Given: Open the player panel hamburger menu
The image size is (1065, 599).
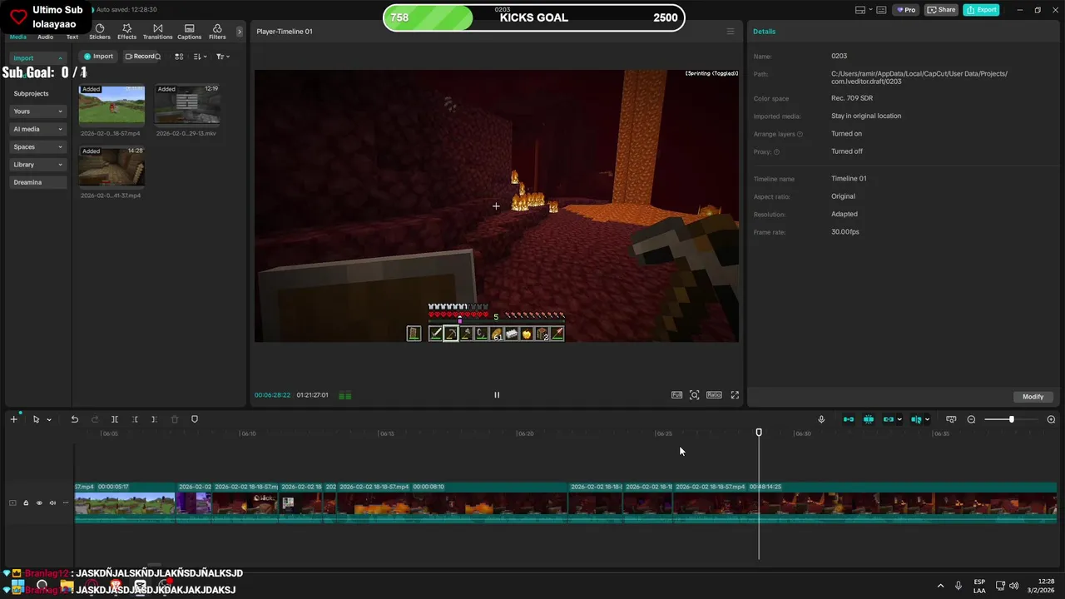Looking at the screenshot, I should (x=731, y=32).
